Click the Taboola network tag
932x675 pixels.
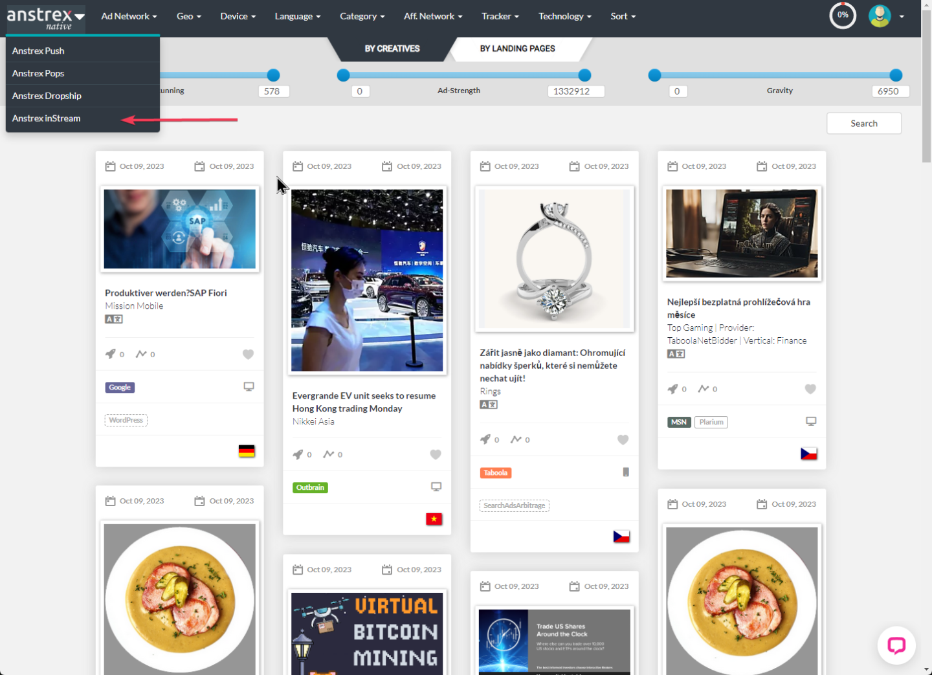tap(496, 473)
